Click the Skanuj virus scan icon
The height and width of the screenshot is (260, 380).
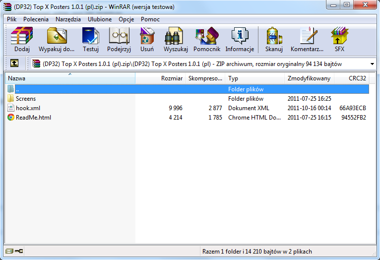[x=274, y=39]
